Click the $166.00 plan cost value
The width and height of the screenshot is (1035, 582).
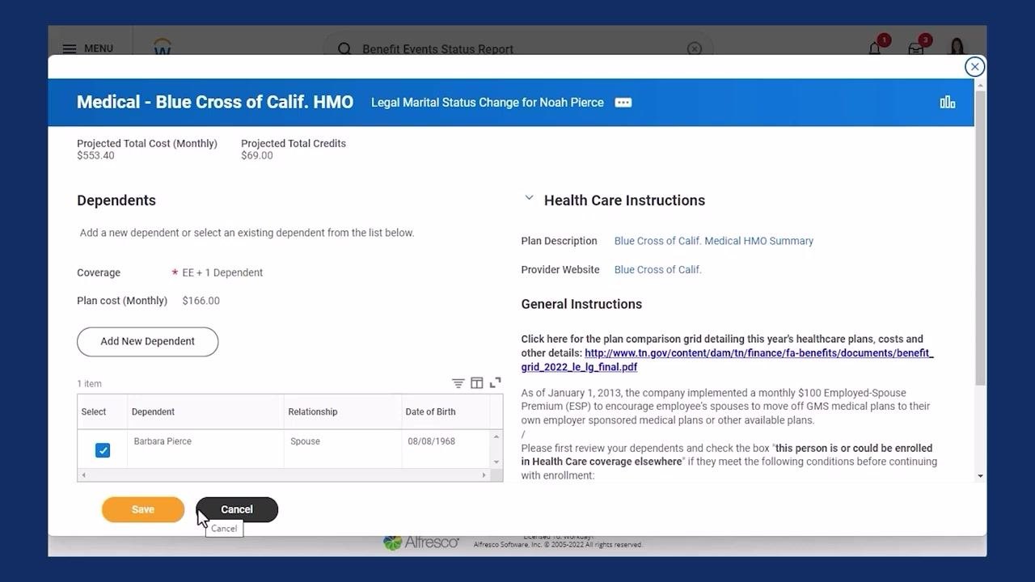point(201,301)
